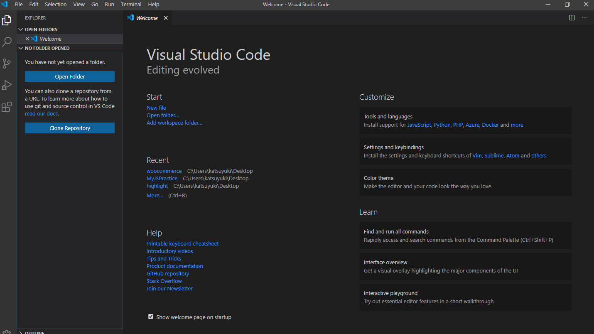The width and height of the screenshot is (594, 334).
Task: Click the VS Code logo in the title bar
Action: 5,4
